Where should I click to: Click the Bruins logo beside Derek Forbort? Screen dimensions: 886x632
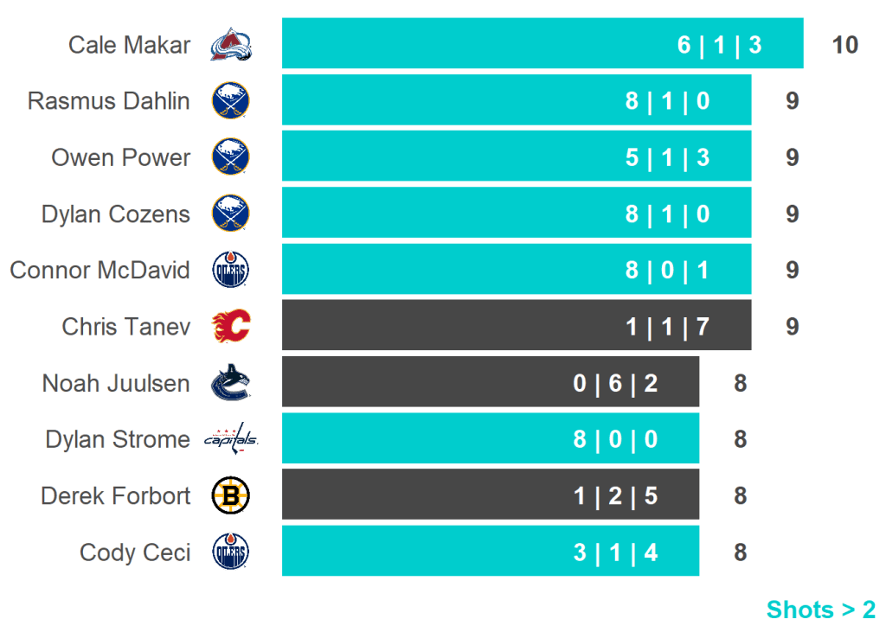(x=231, y=495)
